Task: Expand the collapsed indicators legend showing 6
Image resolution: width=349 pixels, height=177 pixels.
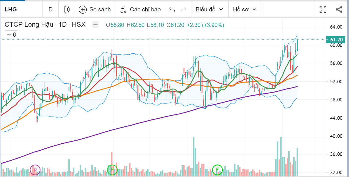Action: click(x=11, y=35)
